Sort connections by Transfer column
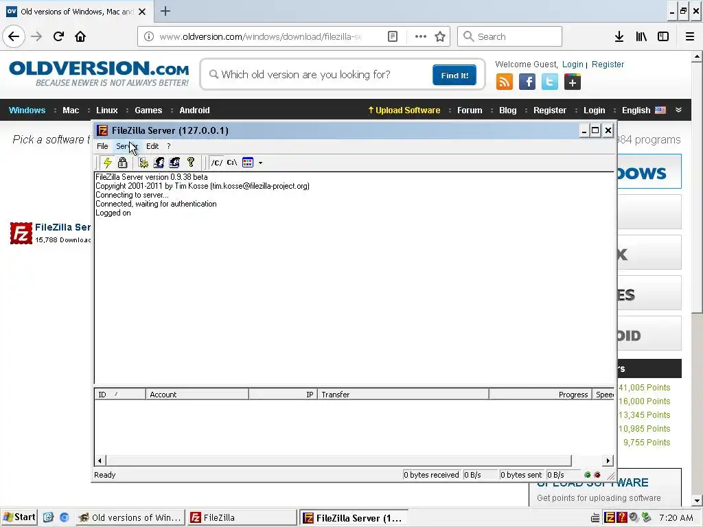 point(403,395)
